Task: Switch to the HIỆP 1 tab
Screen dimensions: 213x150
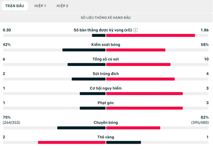Action: click(x=40, y=6)
